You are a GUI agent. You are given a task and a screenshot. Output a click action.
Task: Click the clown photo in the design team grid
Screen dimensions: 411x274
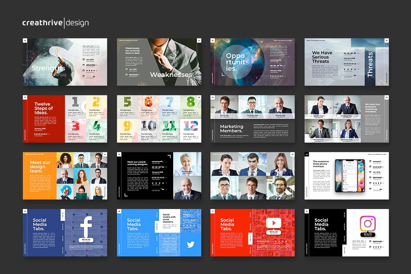coord(64,192)
